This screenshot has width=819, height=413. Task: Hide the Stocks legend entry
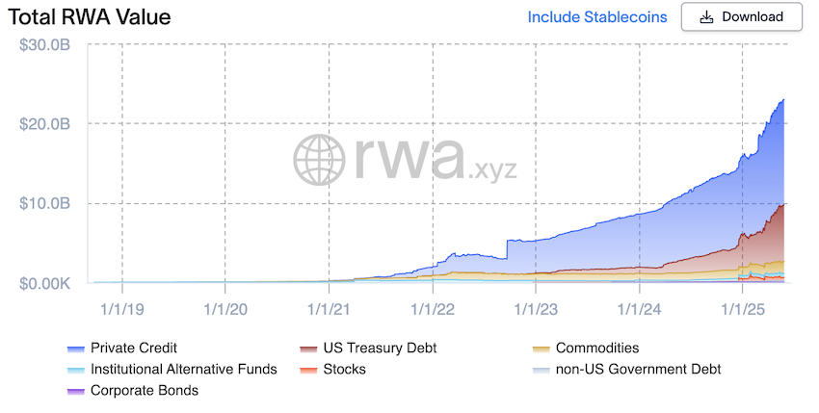tap(333, 369)
